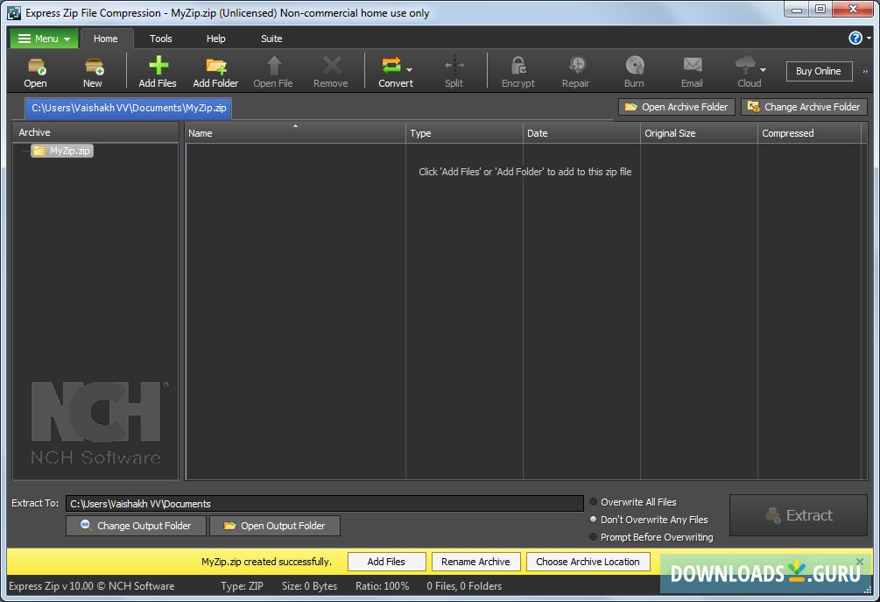
Task: Sort by the Date column header
Action: pos(581,133)
